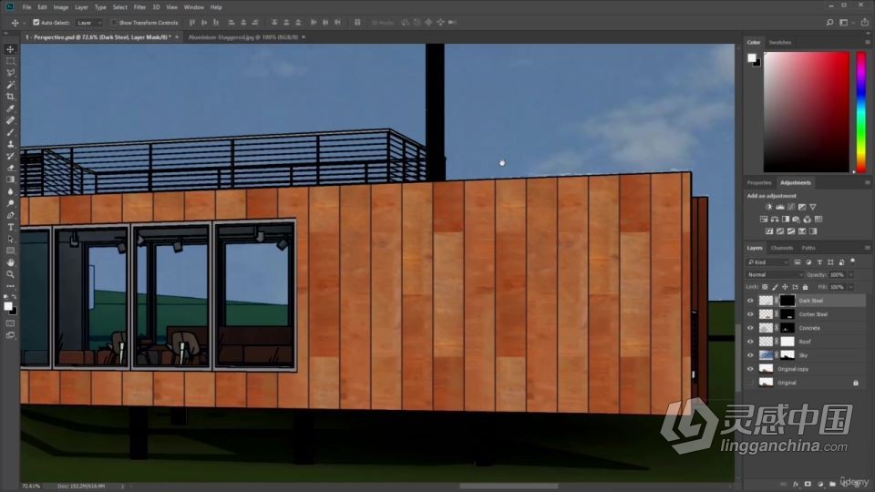Add a Levels adjustment
The width and height of the screenshot is (875, 492).
780,207
